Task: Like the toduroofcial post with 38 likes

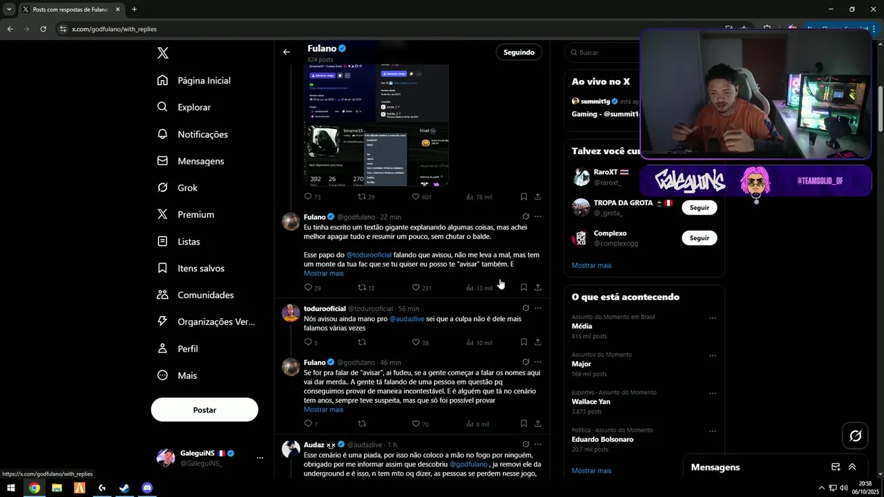Action: (x=420, y=342)
